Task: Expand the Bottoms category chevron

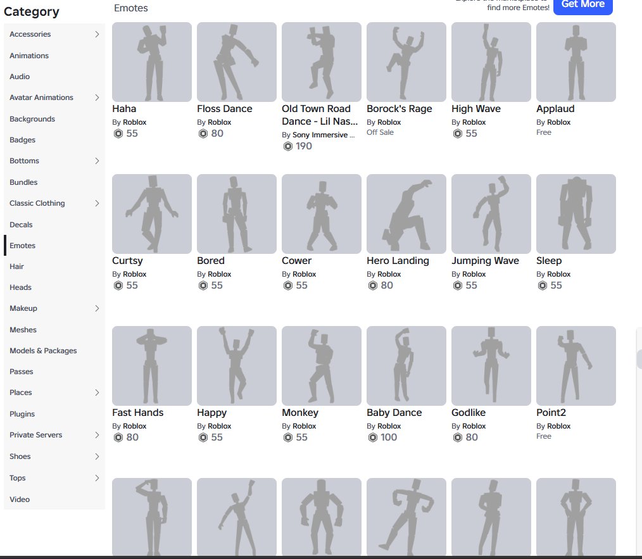Action: pos(97,161)
